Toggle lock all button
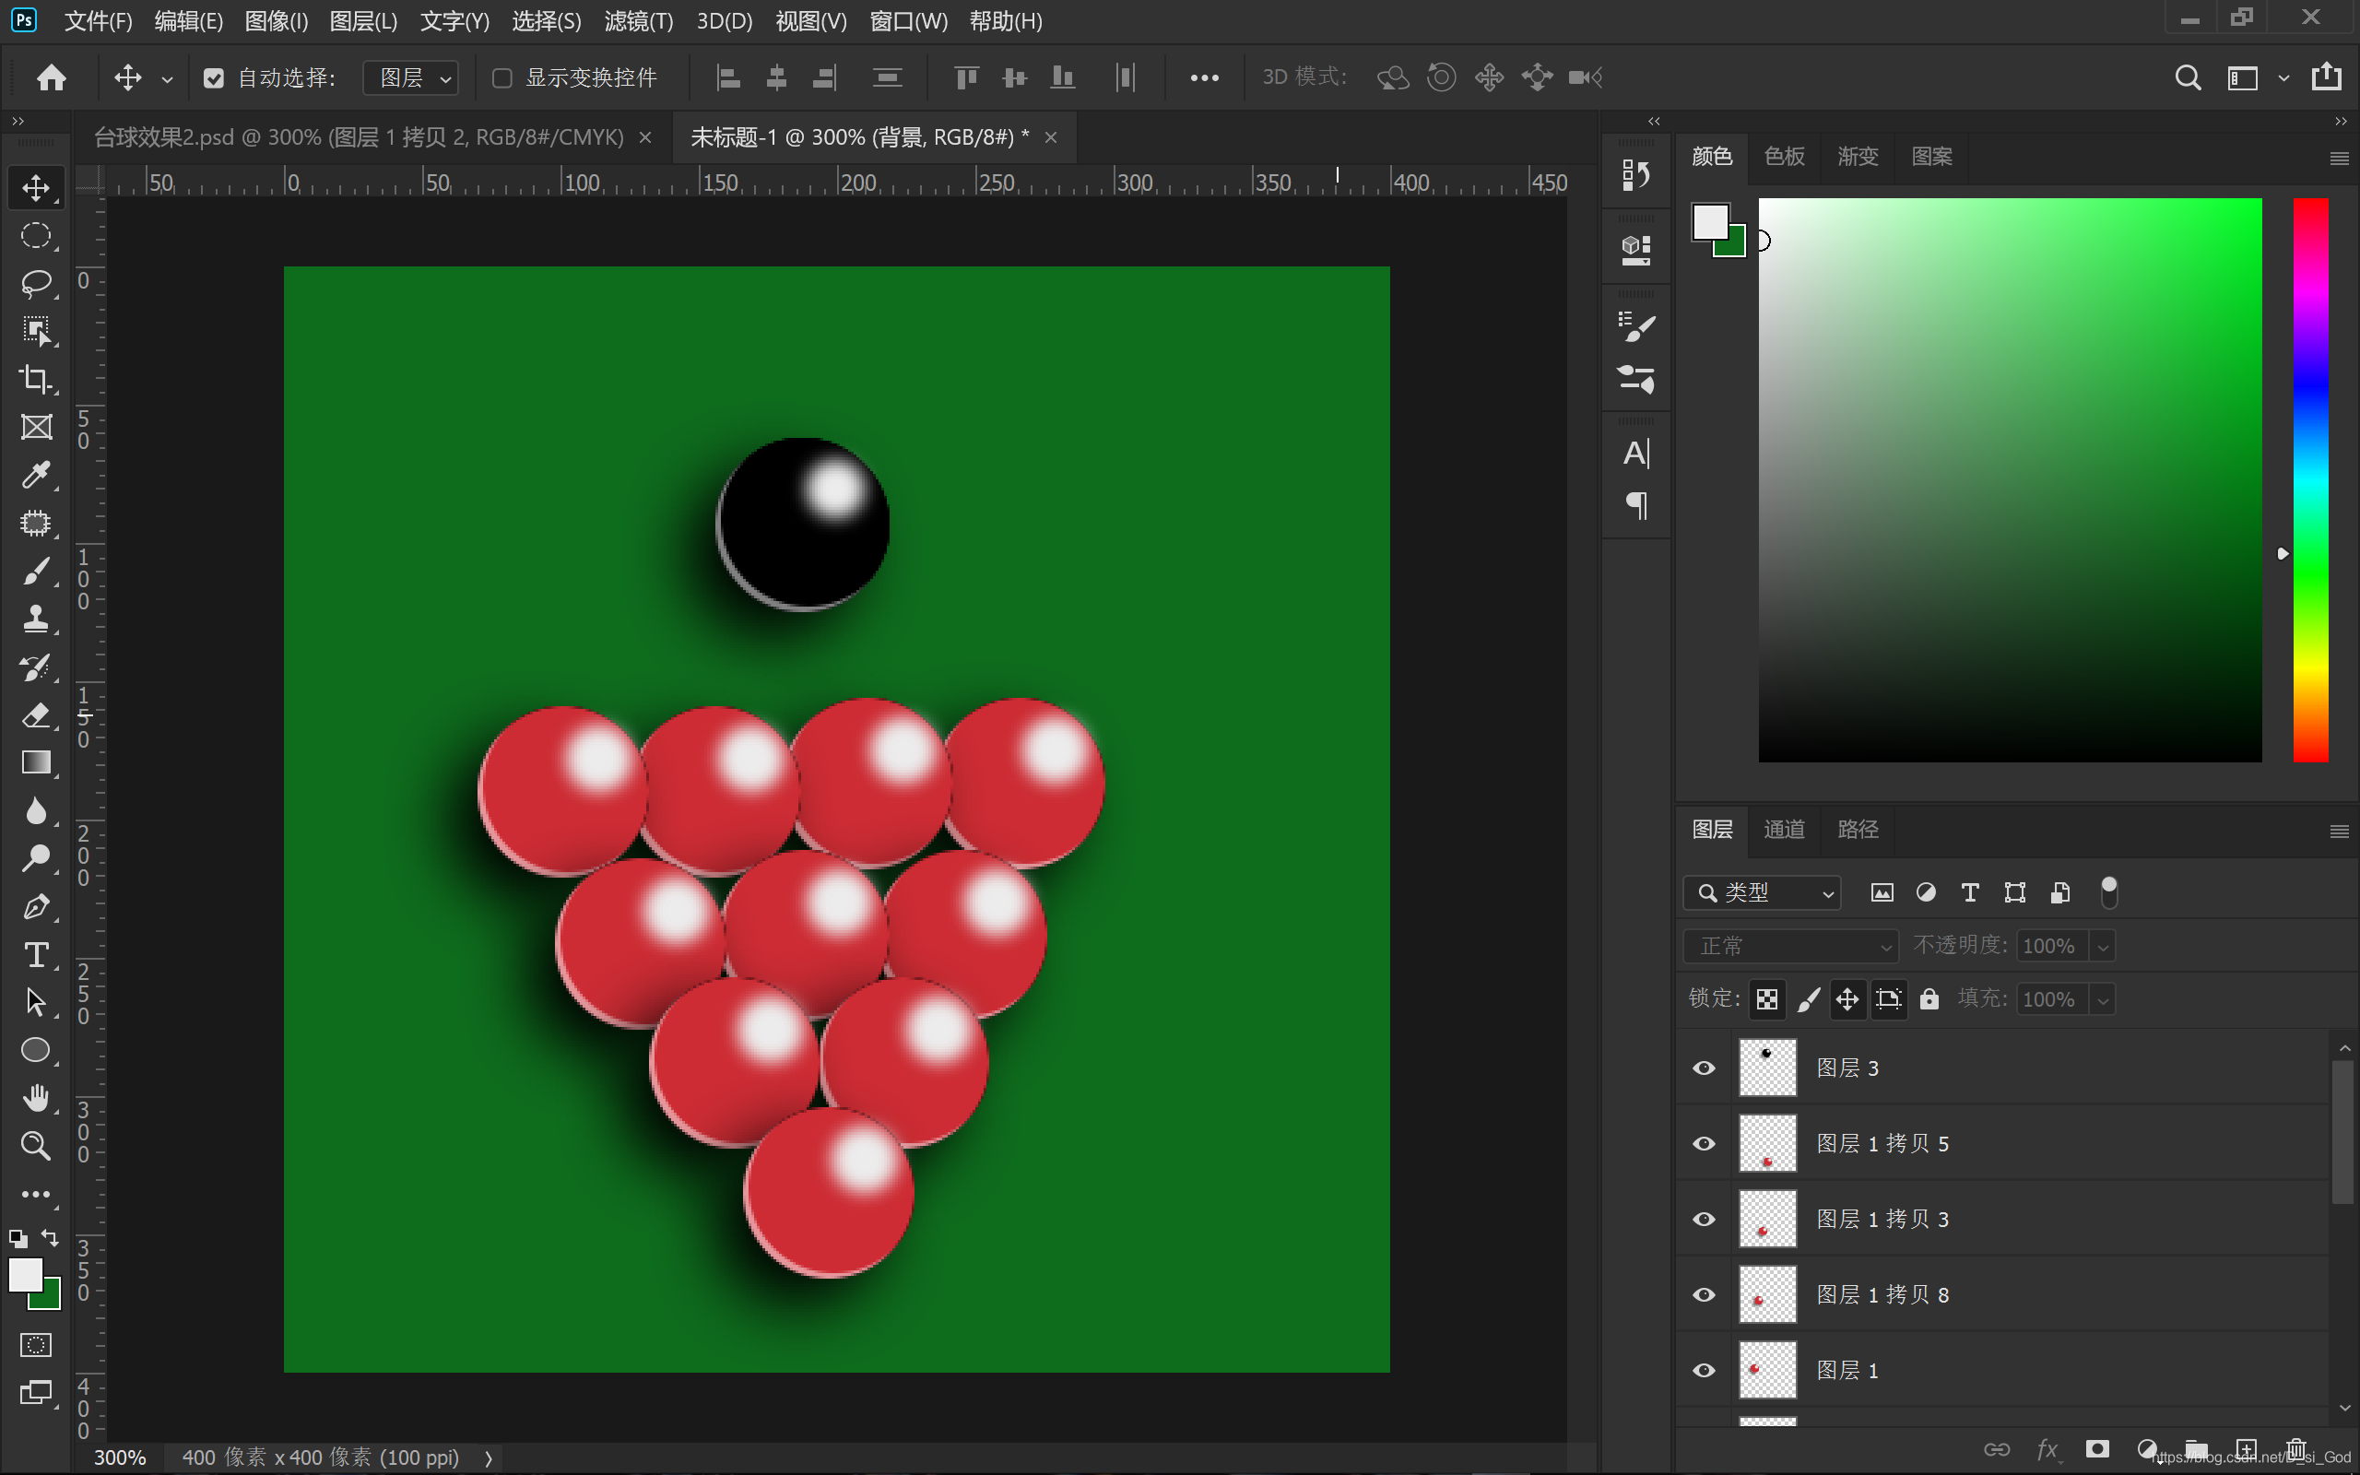Image resolution: width=2360 pixels, height=1475 pixels. tap(1928, 999)
